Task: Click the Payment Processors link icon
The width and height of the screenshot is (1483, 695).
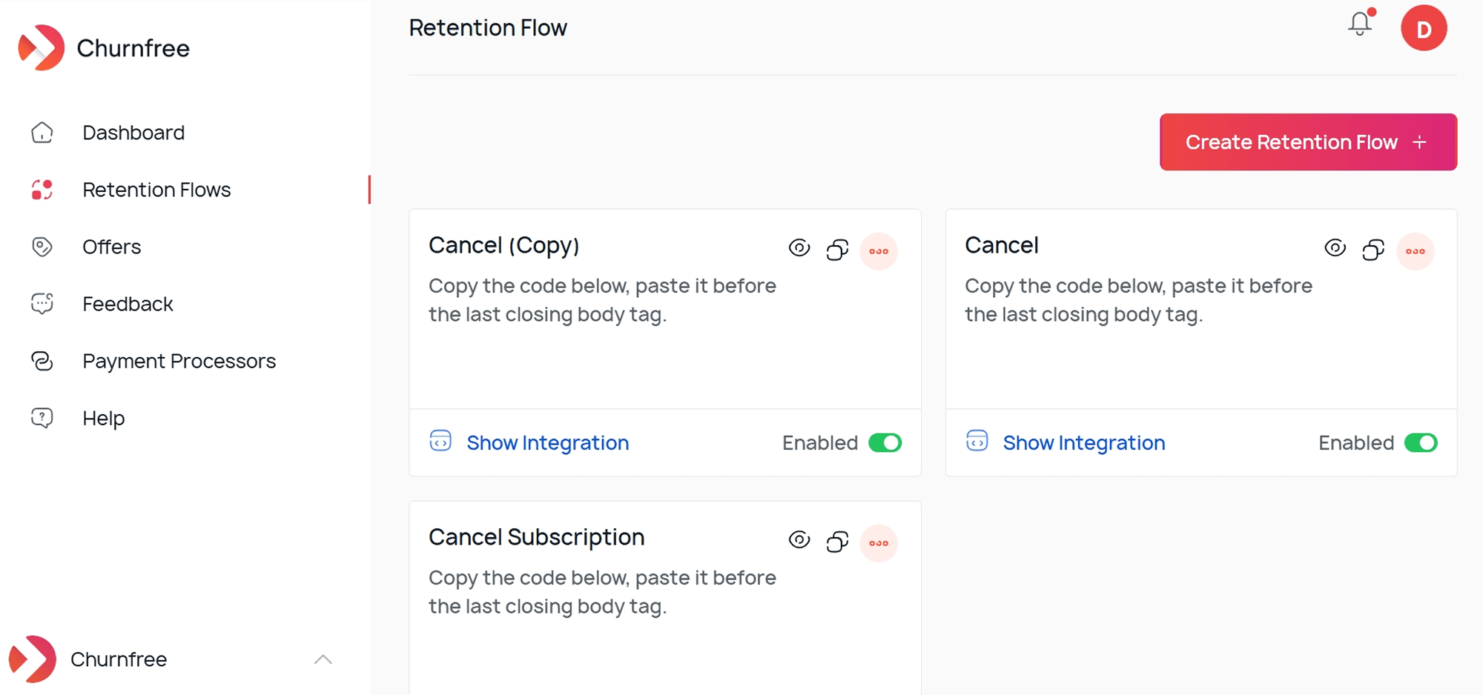Action: tap(42, 361)
